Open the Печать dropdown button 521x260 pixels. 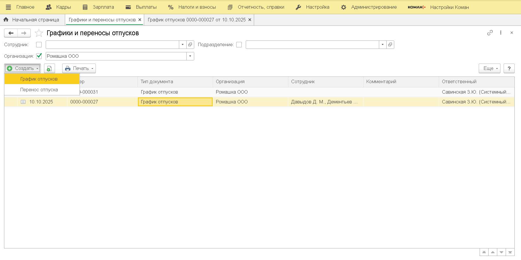pos(79,68)
